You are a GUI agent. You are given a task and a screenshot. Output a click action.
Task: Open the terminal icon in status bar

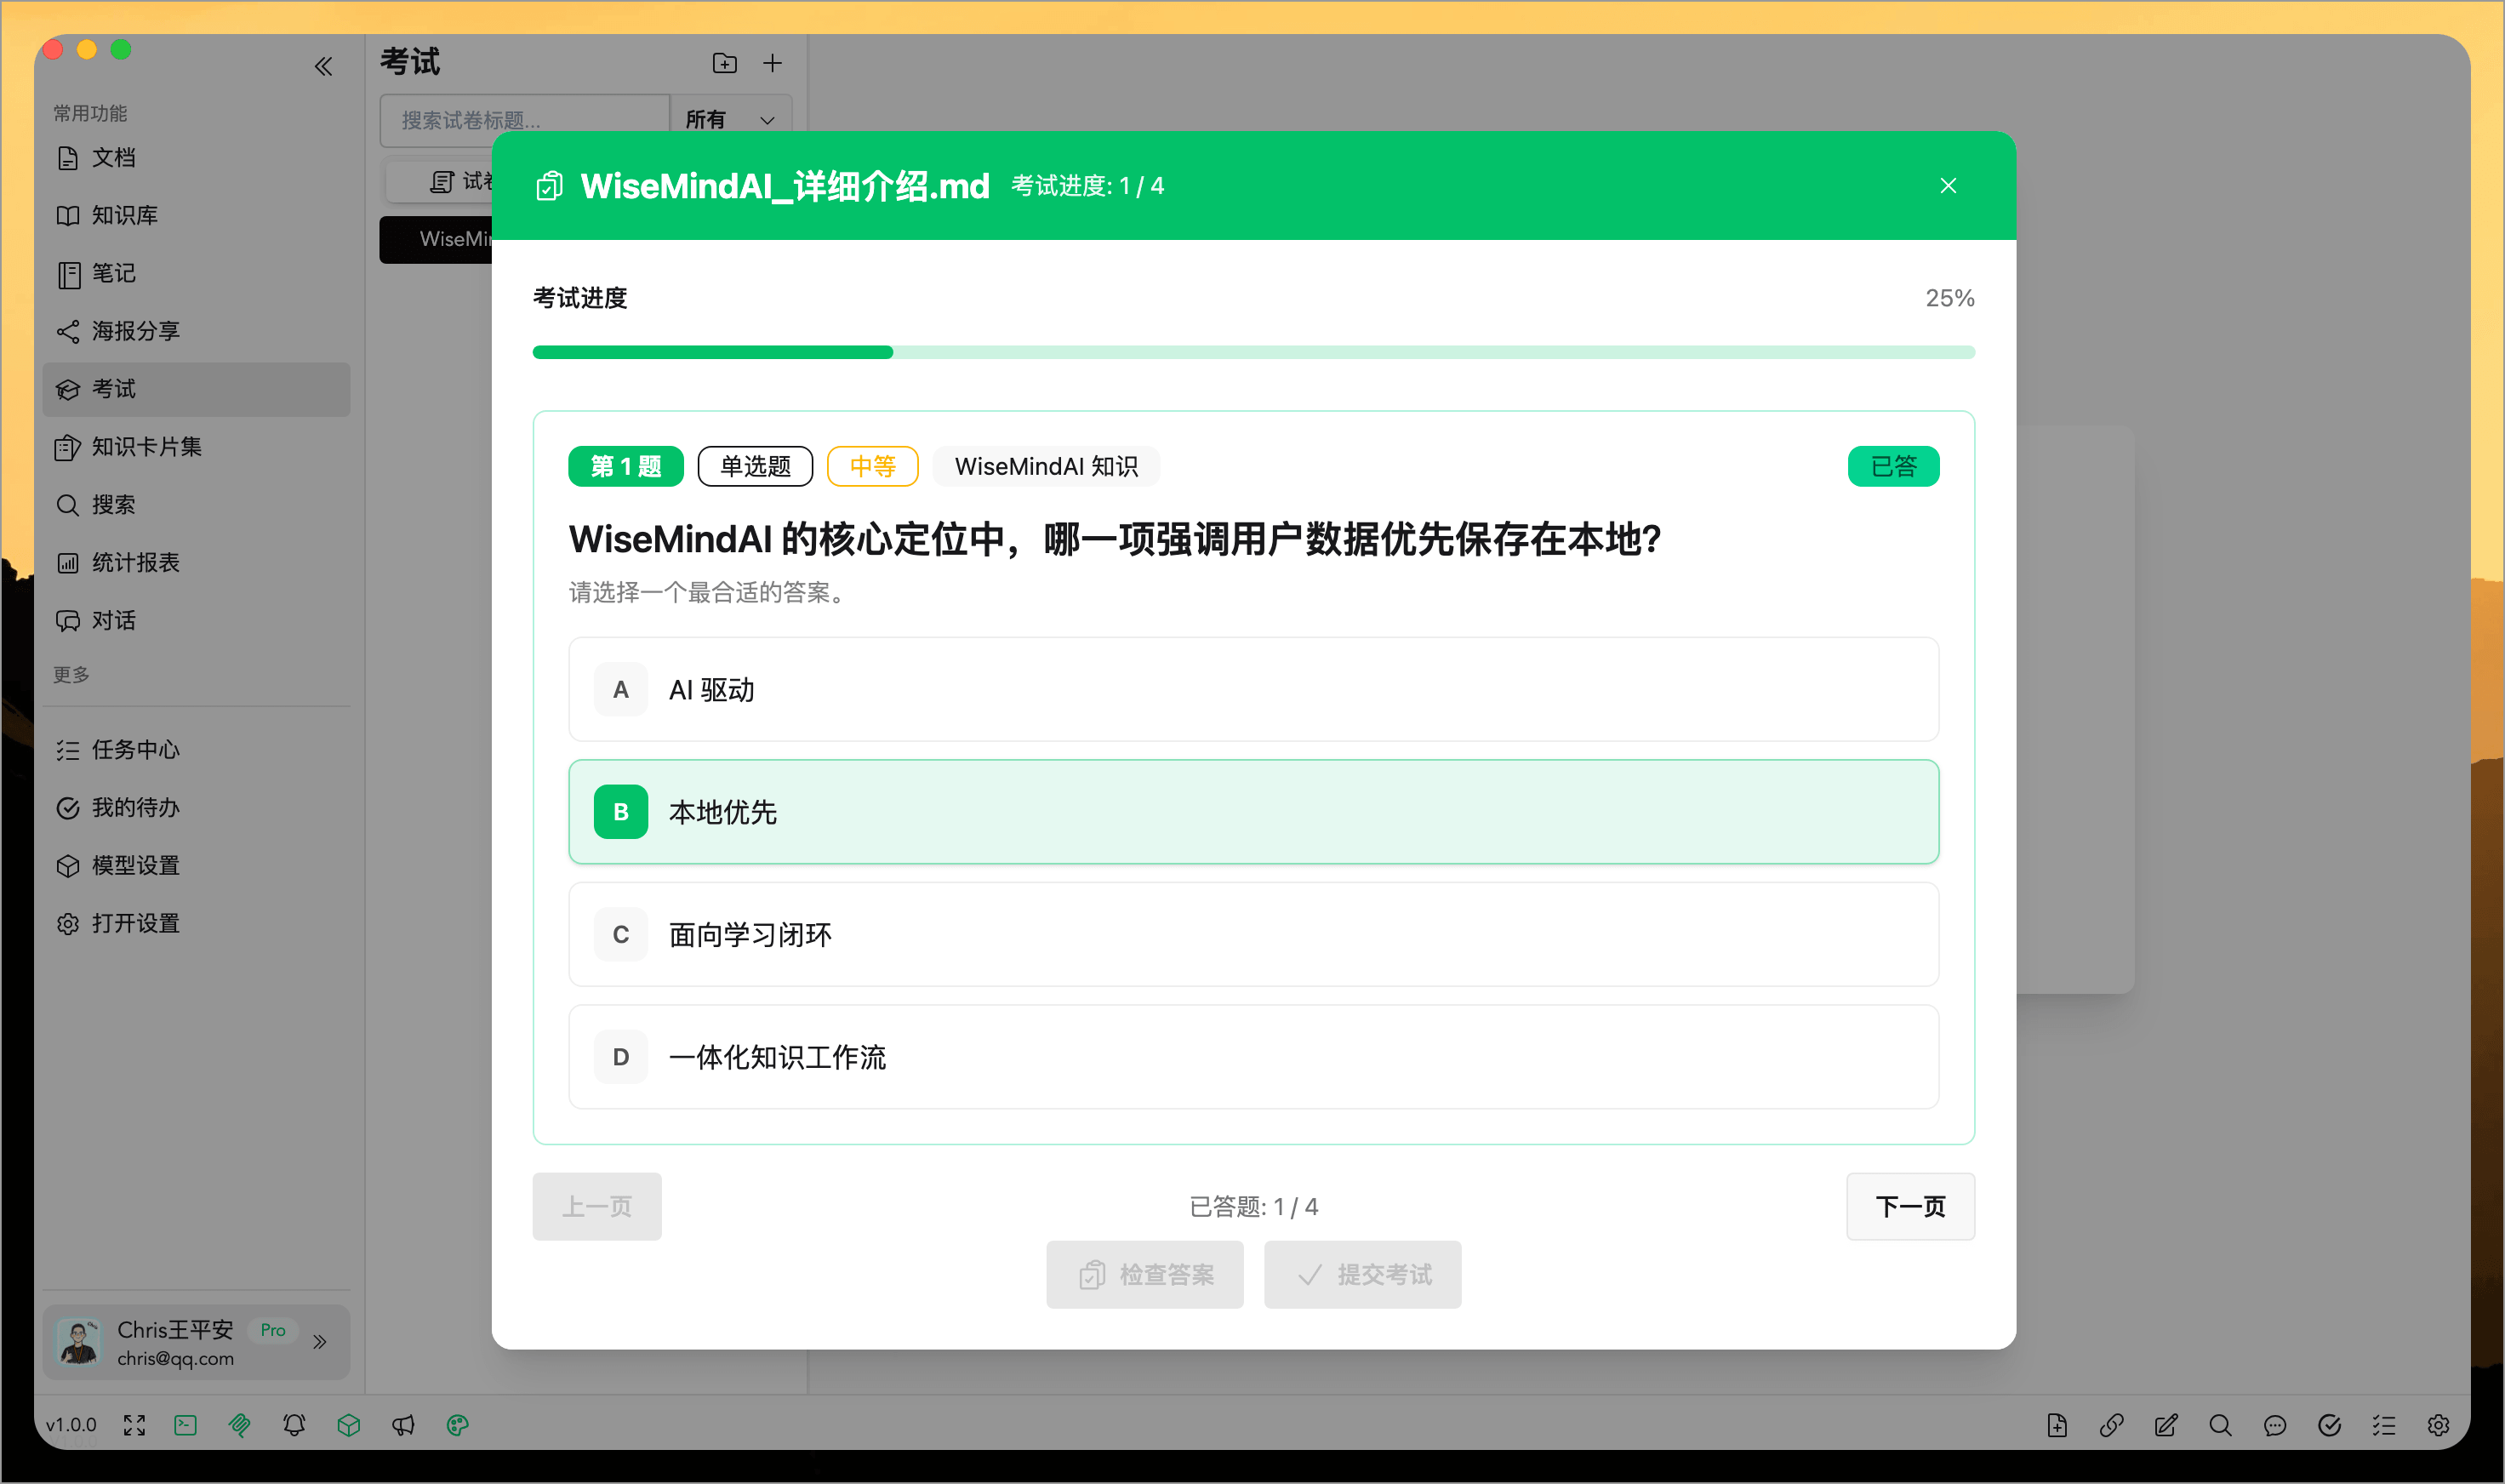pos(185,1425)
